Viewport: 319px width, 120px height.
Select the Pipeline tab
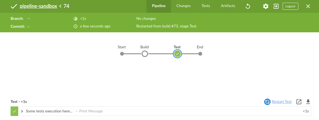[x=159, y=6]
